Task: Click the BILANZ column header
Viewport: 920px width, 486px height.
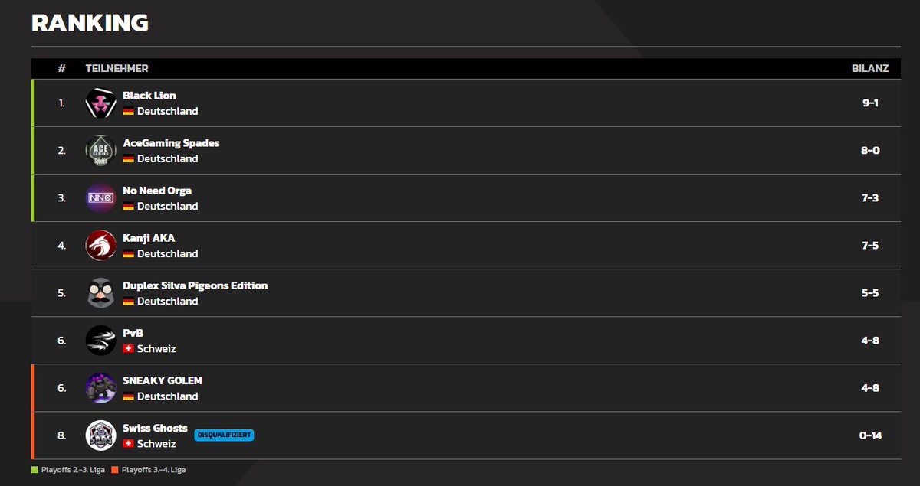Action: (870, 69)
